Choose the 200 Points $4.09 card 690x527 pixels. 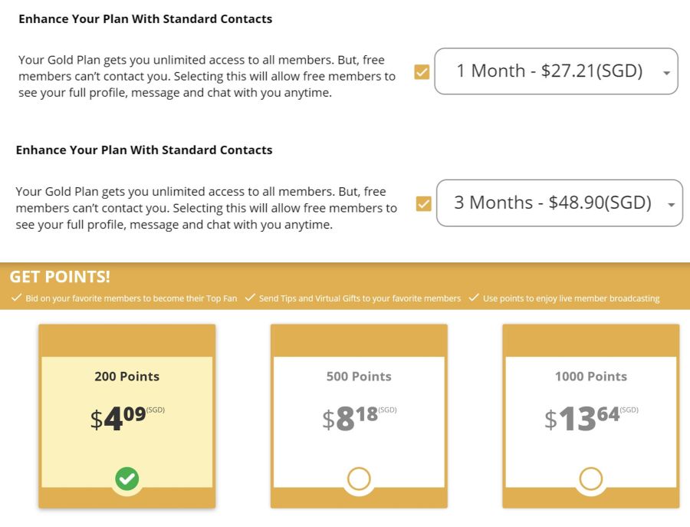pos(127,416)
